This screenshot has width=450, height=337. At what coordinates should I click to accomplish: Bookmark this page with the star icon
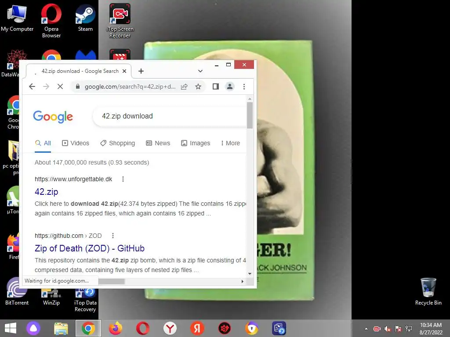[198, 86]
